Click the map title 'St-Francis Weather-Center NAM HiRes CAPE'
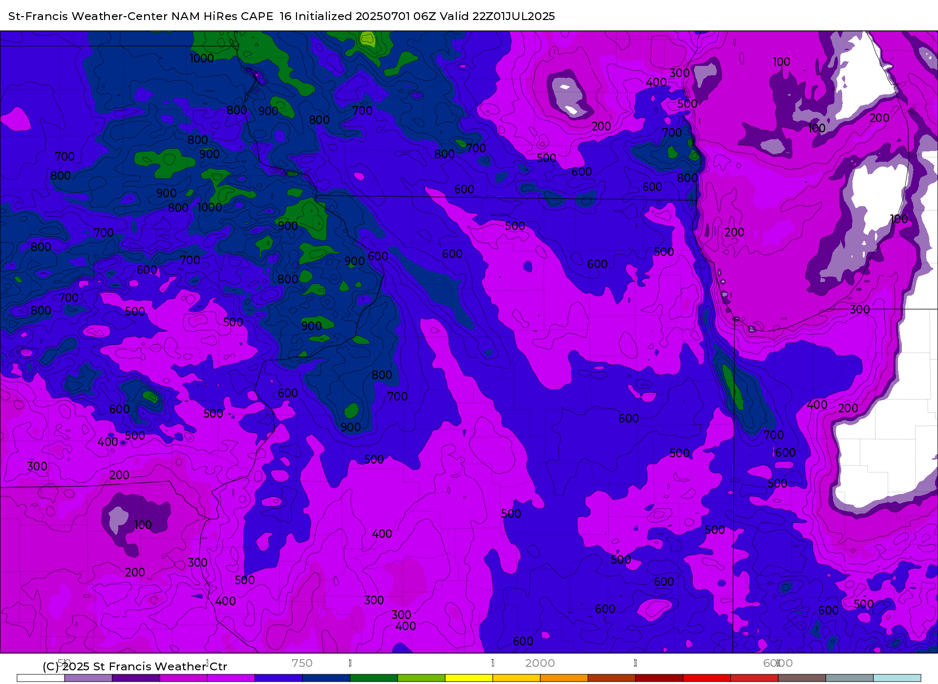 [x=141, y=16]
